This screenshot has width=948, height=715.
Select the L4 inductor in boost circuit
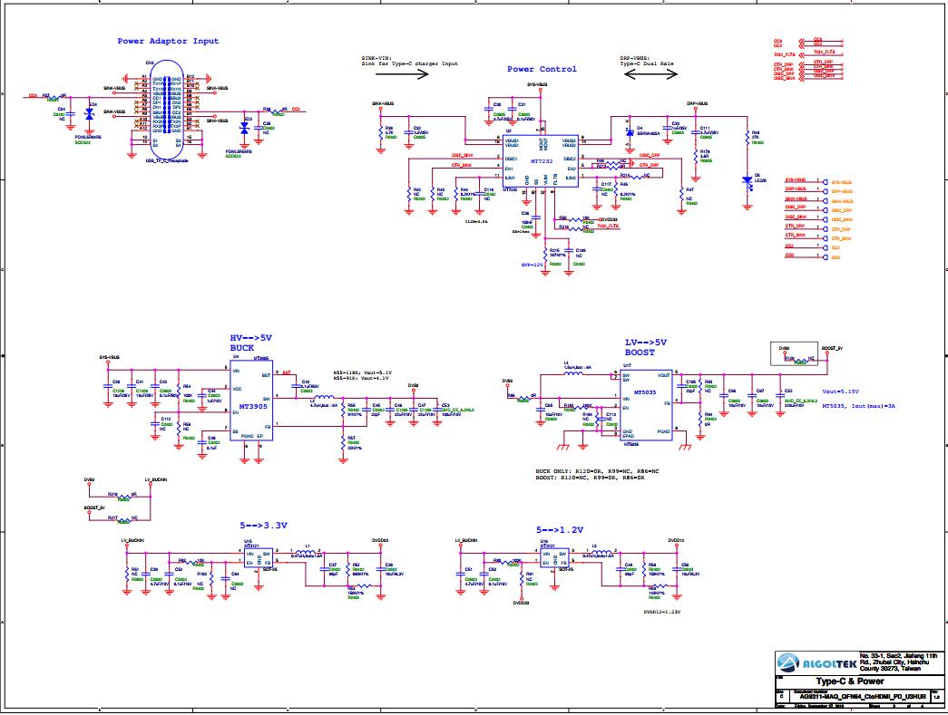573,373
